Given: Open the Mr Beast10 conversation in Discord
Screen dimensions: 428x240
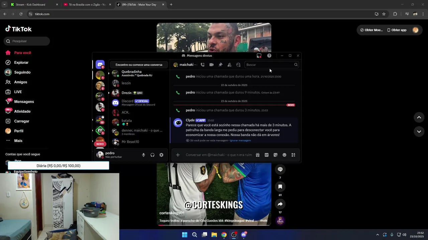Looking at the screenshot, I should [139, 142].
